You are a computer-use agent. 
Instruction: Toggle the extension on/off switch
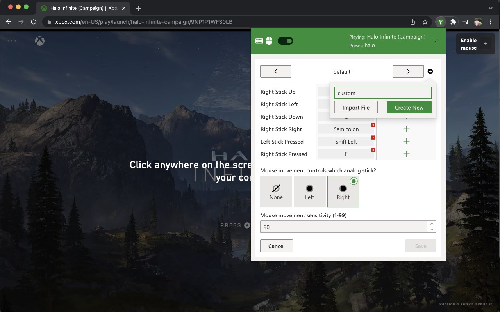coord(285,41)
